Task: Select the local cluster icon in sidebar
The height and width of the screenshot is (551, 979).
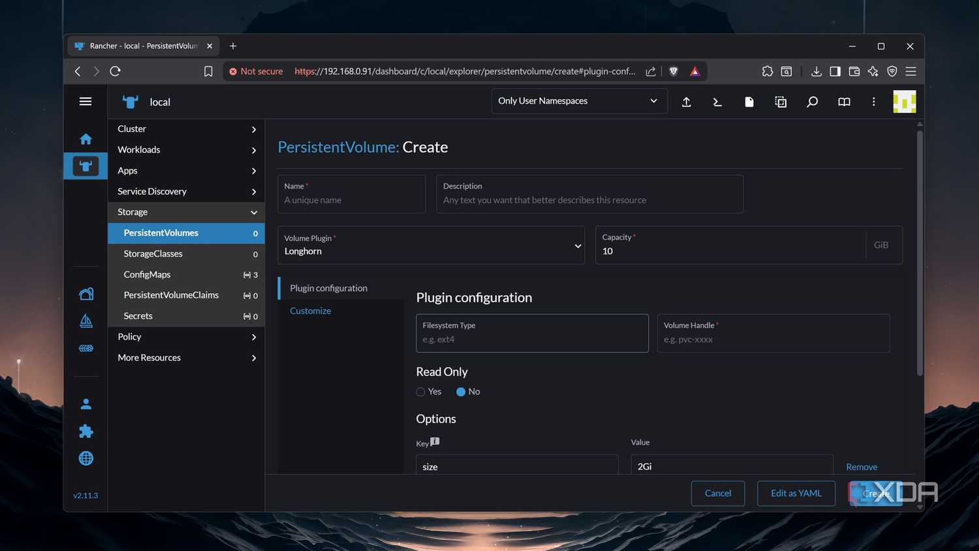Action: coord(85,166)
